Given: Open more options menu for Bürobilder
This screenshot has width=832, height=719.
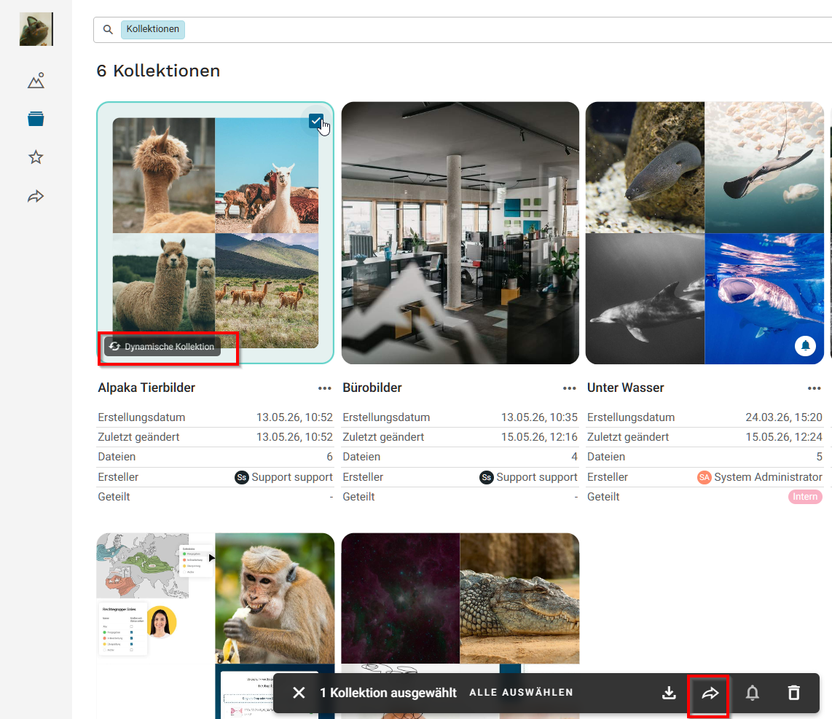Looking at the screenshot, I should 569,388.
